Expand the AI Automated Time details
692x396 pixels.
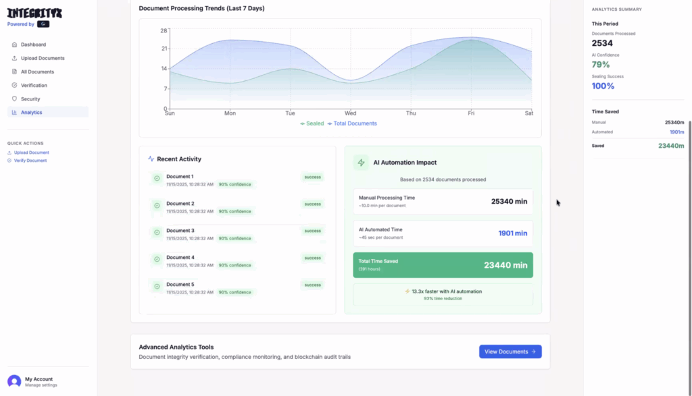tap(443, 233)
